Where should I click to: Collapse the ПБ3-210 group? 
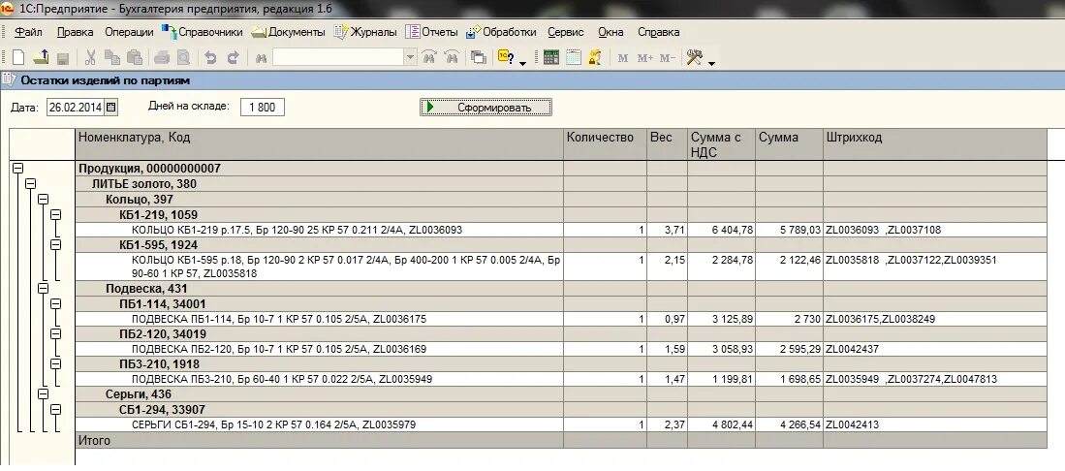click(55, 364)
